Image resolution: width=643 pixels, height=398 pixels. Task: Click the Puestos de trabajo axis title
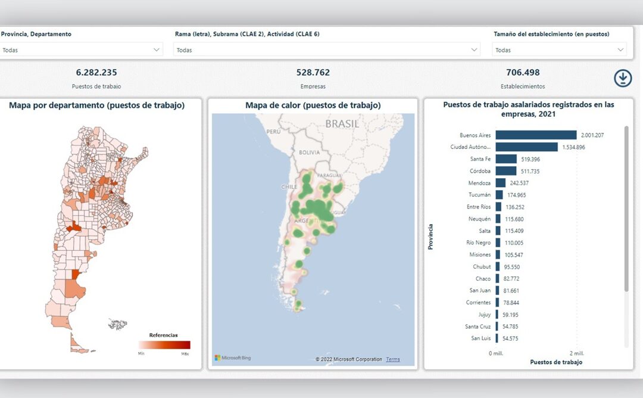(556, 362)
